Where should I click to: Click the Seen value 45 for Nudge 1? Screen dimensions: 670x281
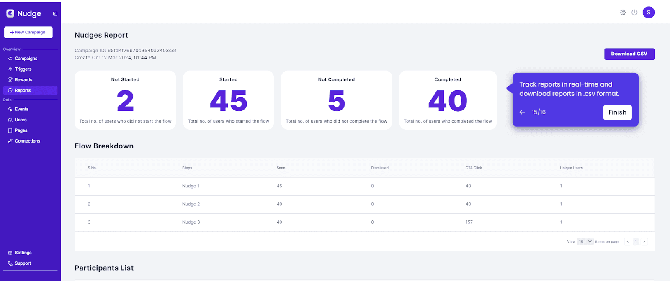pyautogui.click(x=279, y=186)
